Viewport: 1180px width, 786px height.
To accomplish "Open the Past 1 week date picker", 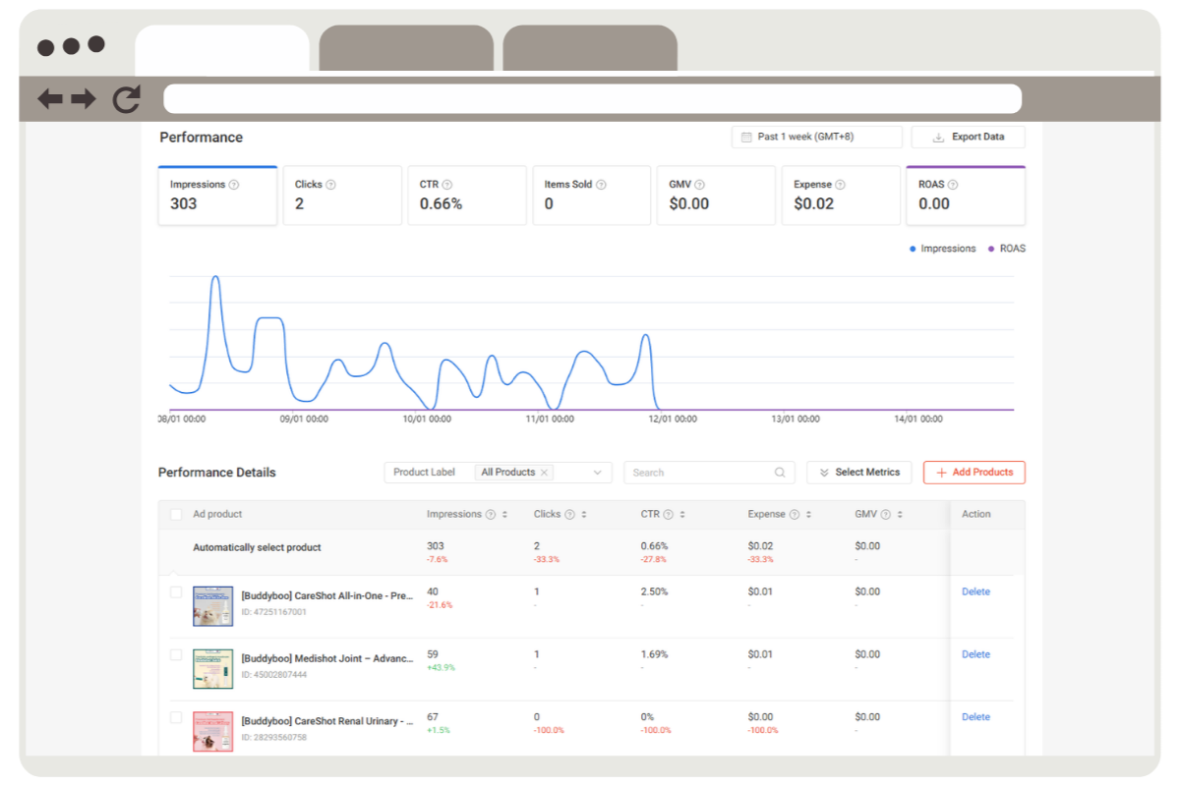I will click(x=816, y=138).
